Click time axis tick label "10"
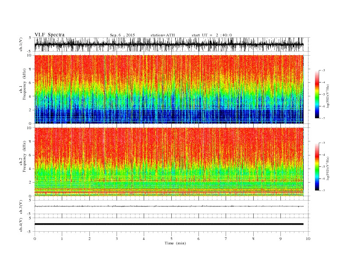 pos(308,239)
